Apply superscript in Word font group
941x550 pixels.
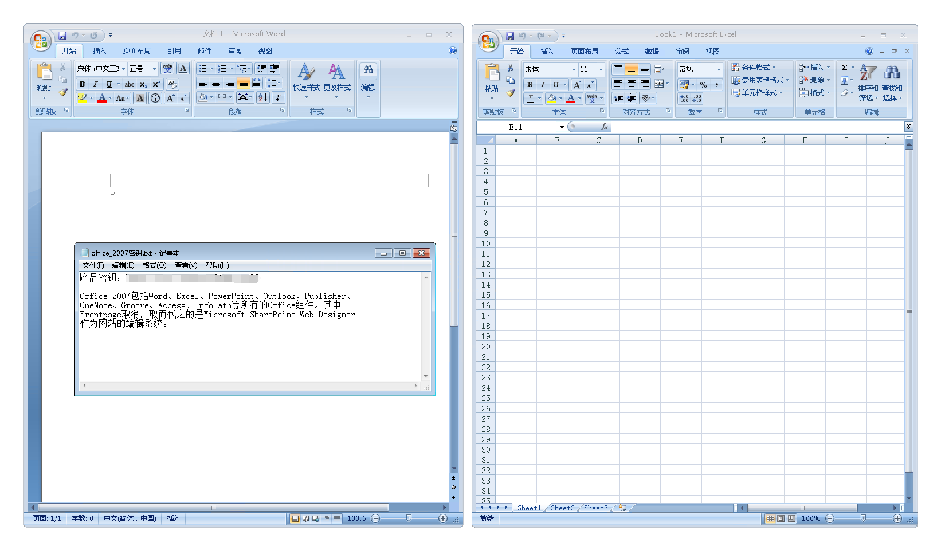[x=156, y=84]
